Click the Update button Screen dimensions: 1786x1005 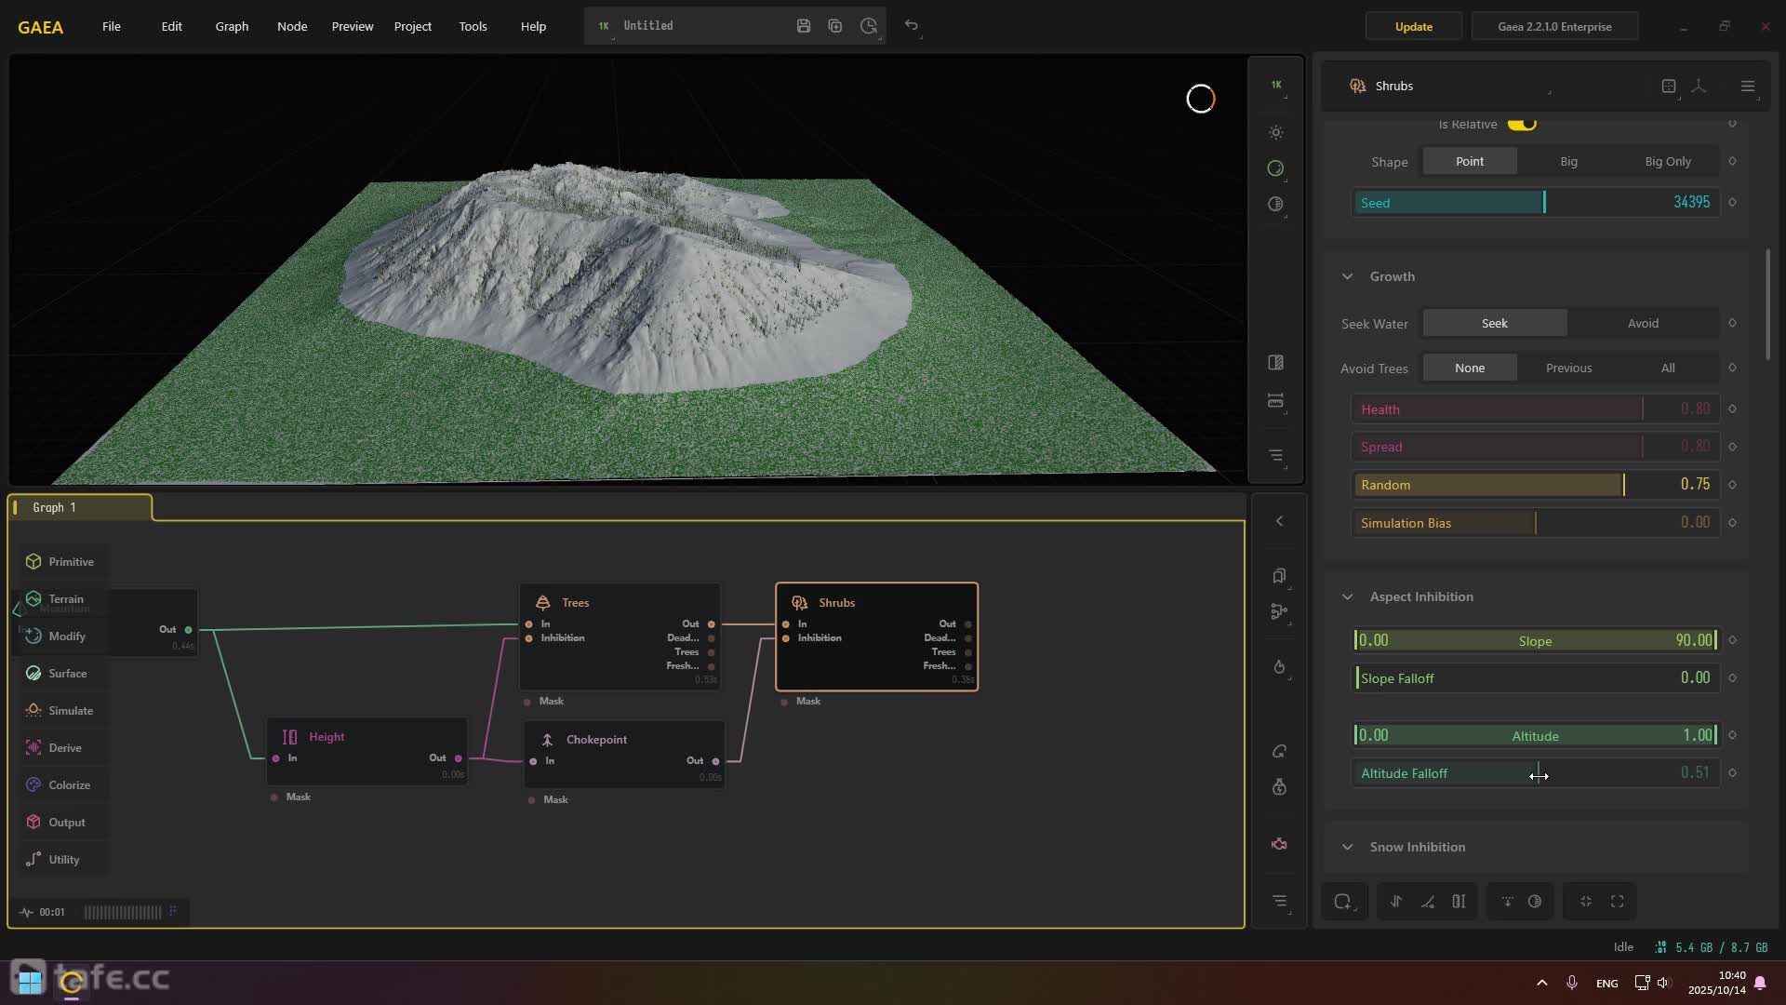(1413, 26)
